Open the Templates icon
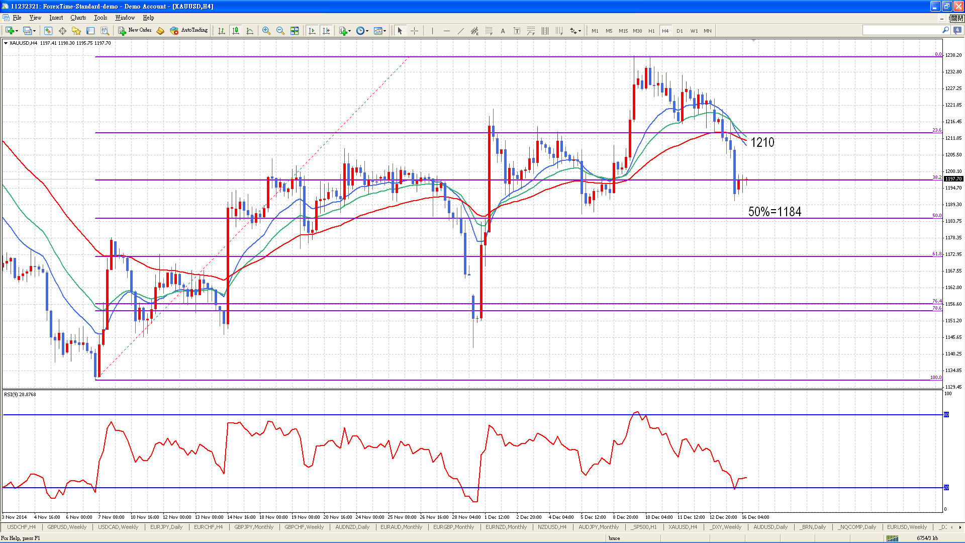This screenshot has width=965, height=543. tap(378, 31)
